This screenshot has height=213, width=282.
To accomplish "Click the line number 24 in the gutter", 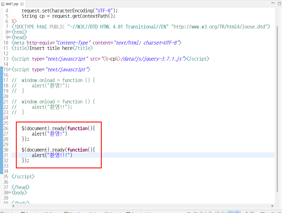I will (6, 117).
